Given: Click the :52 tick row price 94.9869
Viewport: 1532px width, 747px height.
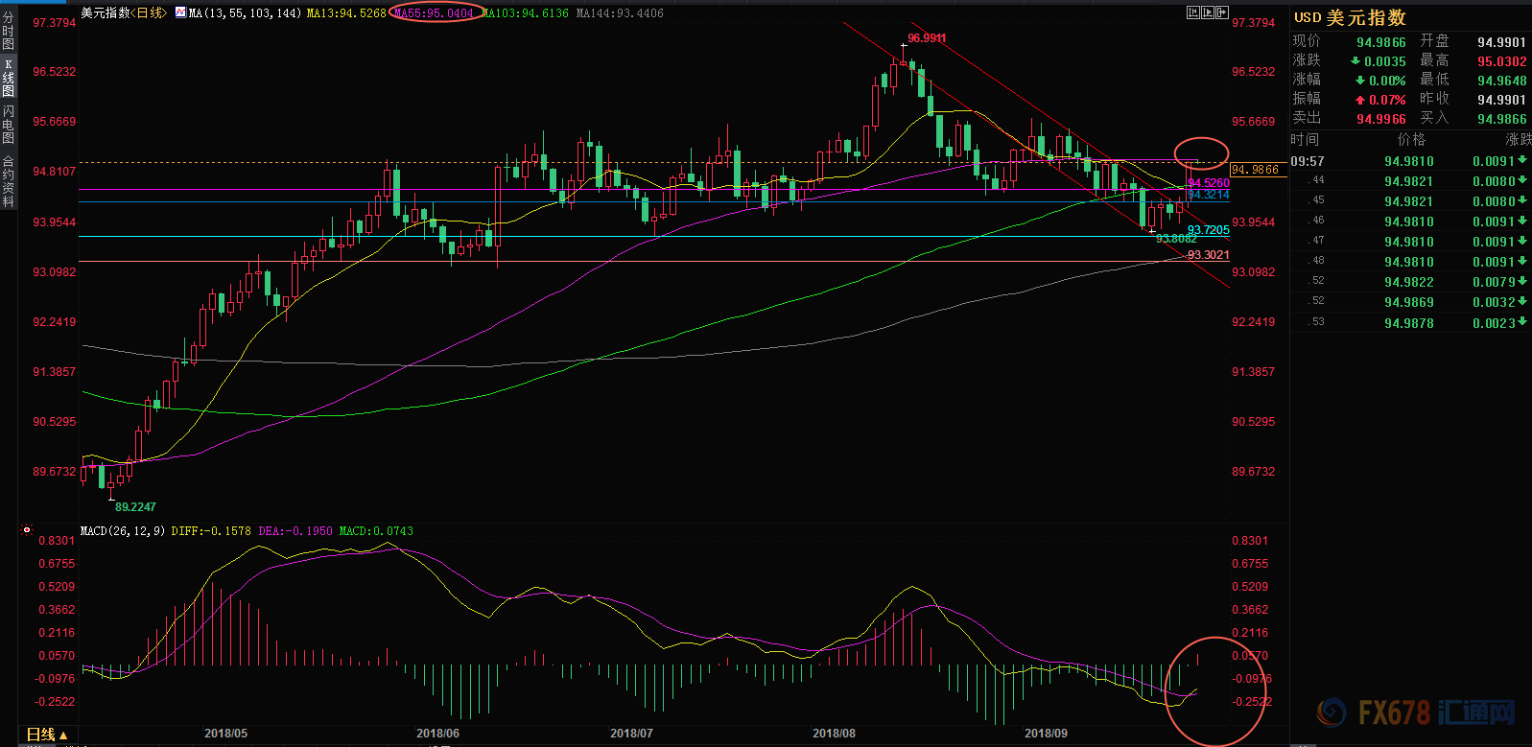Looking at the screenshot, I should (x=1408, y=302).
